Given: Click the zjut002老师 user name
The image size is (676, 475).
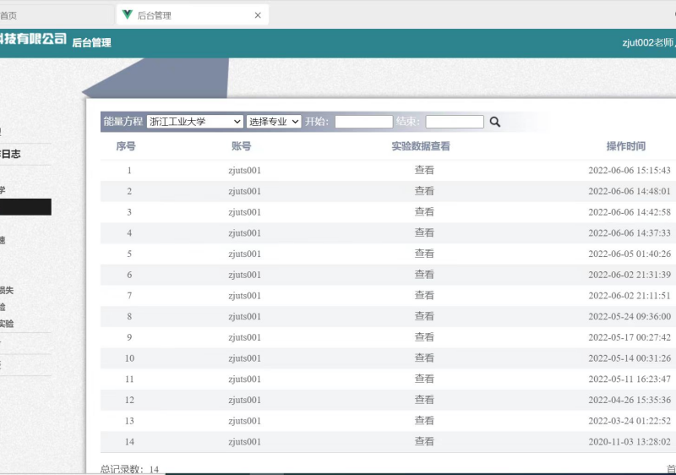Looking at the screenshot, I should (x=647, y=42).
